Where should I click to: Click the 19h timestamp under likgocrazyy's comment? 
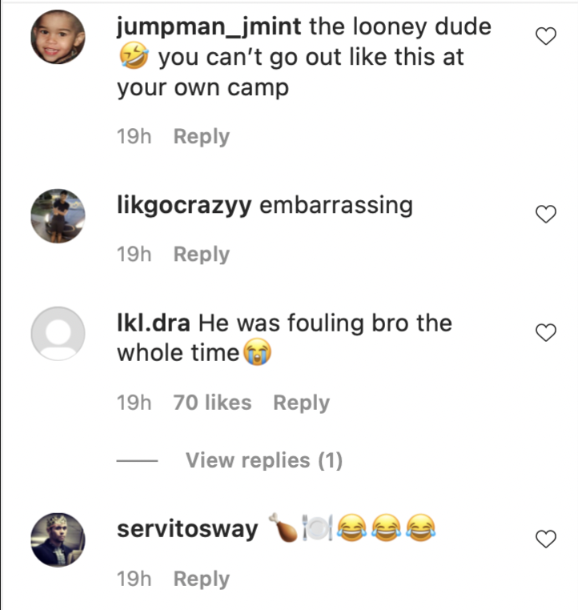(134, 255)
